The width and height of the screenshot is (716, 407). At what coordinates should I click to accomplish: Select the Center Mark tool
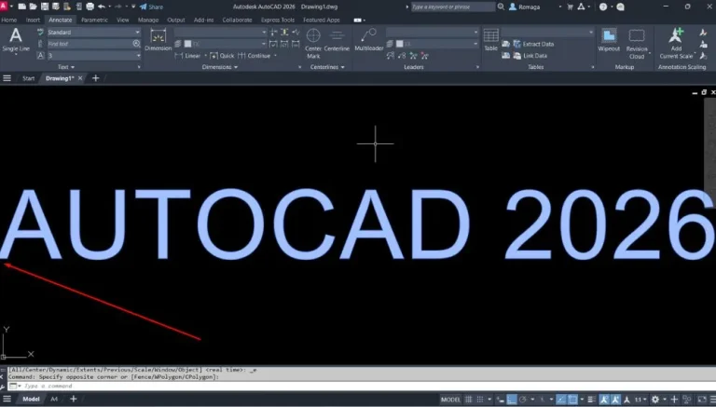point(313,43)
